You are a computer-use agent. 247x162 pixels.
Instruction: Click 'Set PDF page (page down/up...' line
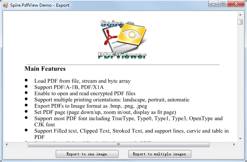(105, 112)
